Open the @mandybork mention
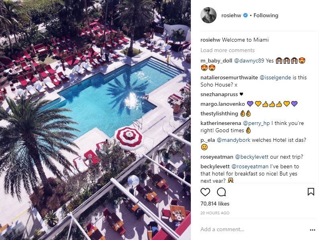 233,140
